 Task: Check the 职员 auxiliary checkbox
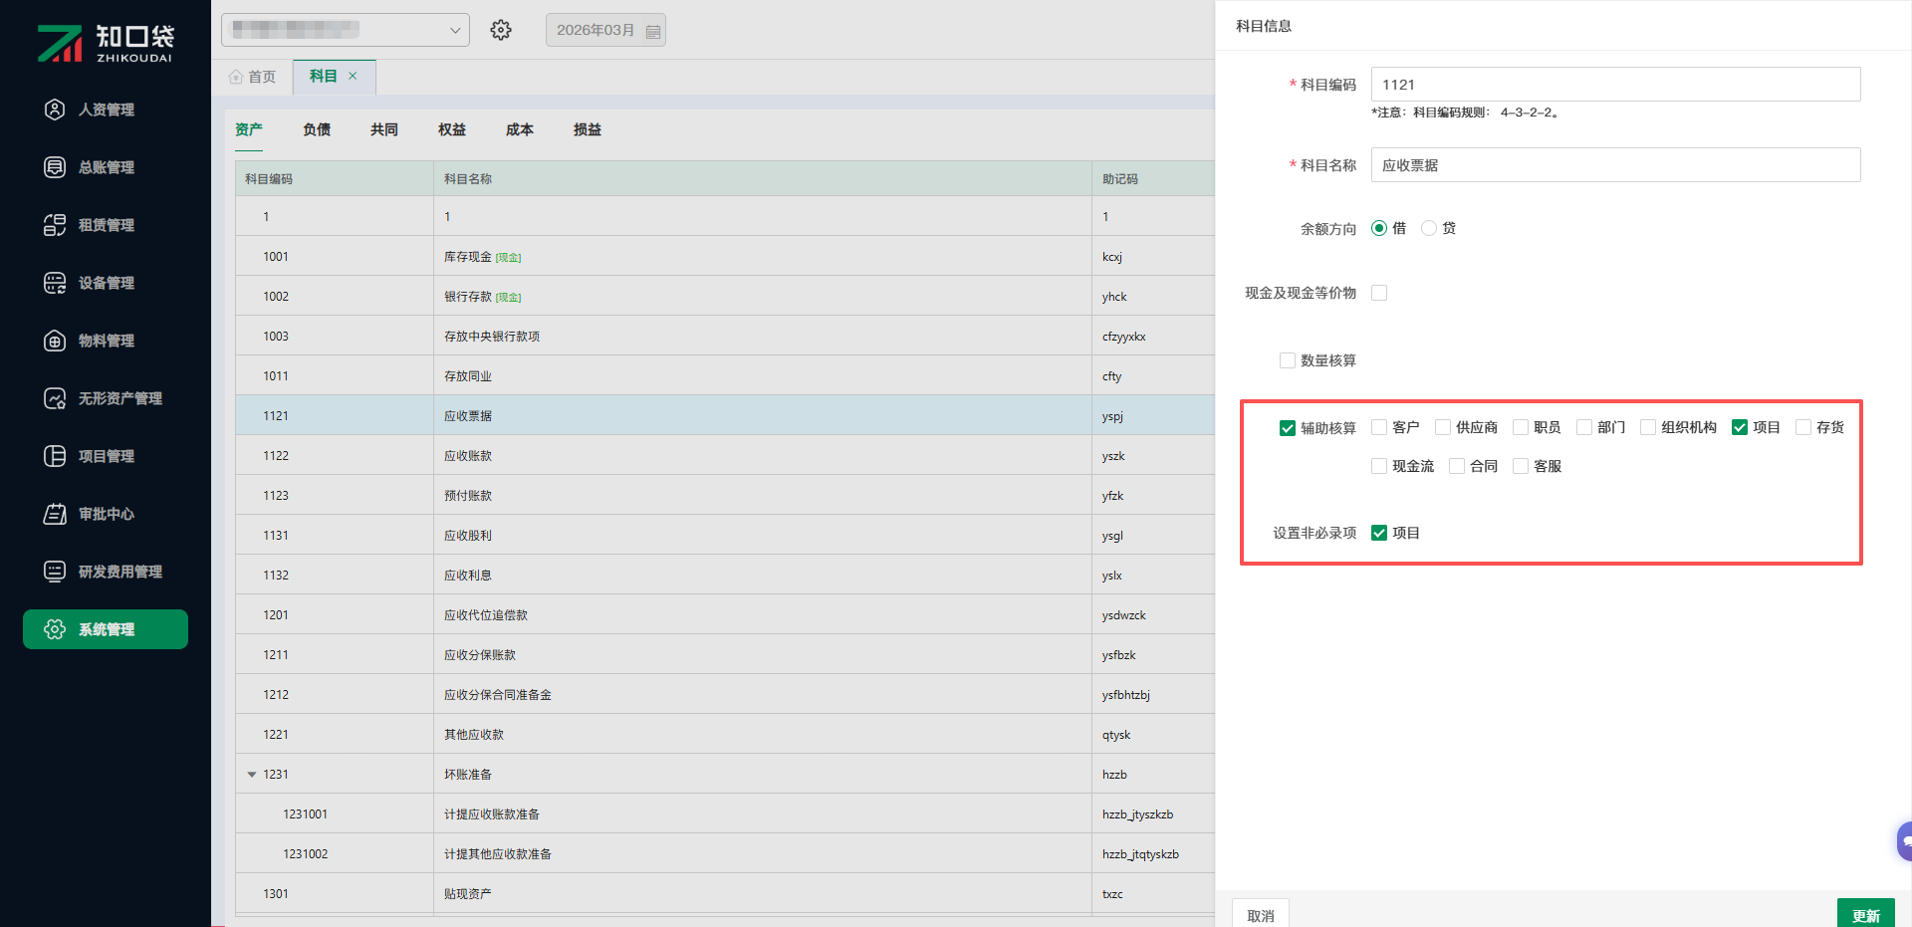[1521, 427]
